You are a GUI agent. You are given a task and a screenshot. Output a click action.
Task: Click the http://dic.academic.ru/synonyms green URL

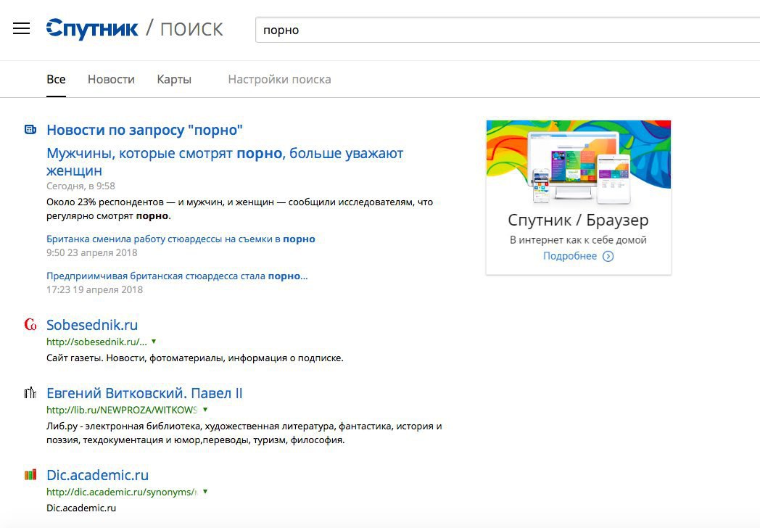pyautogui.click(x=122, y=492)
